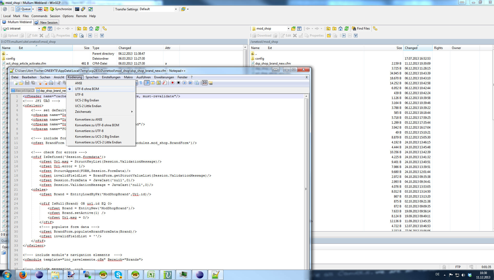Screen dimensions: 494x280
Task: Click the Notepad++ stop recording icon
Action: click(x=178, y=83)
